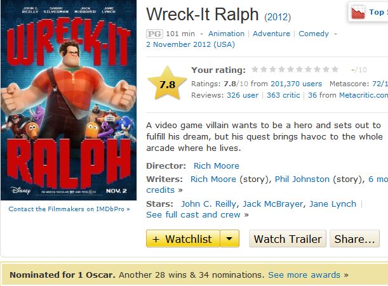388x286 pixels.
Task: Open the Watchlist dropdown arrow
Action: pos(229,238)
